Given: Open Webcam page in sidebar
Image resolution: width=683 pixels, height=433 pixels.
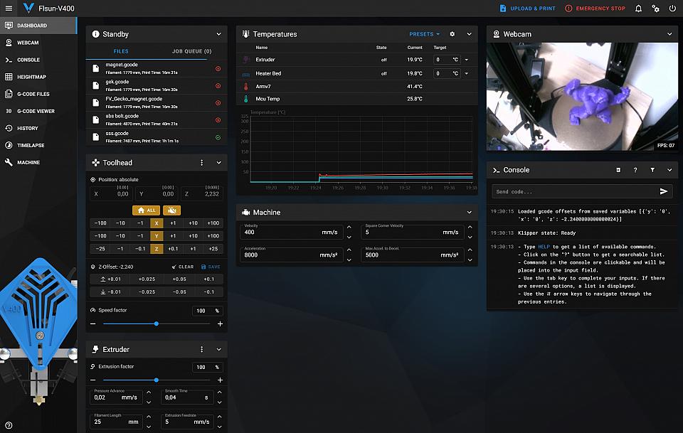Looking at the screenshot, I should coord(38,43).
